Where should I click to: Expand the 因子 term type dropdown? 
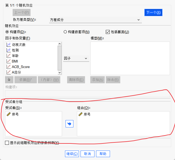click(x=76, y=58)
